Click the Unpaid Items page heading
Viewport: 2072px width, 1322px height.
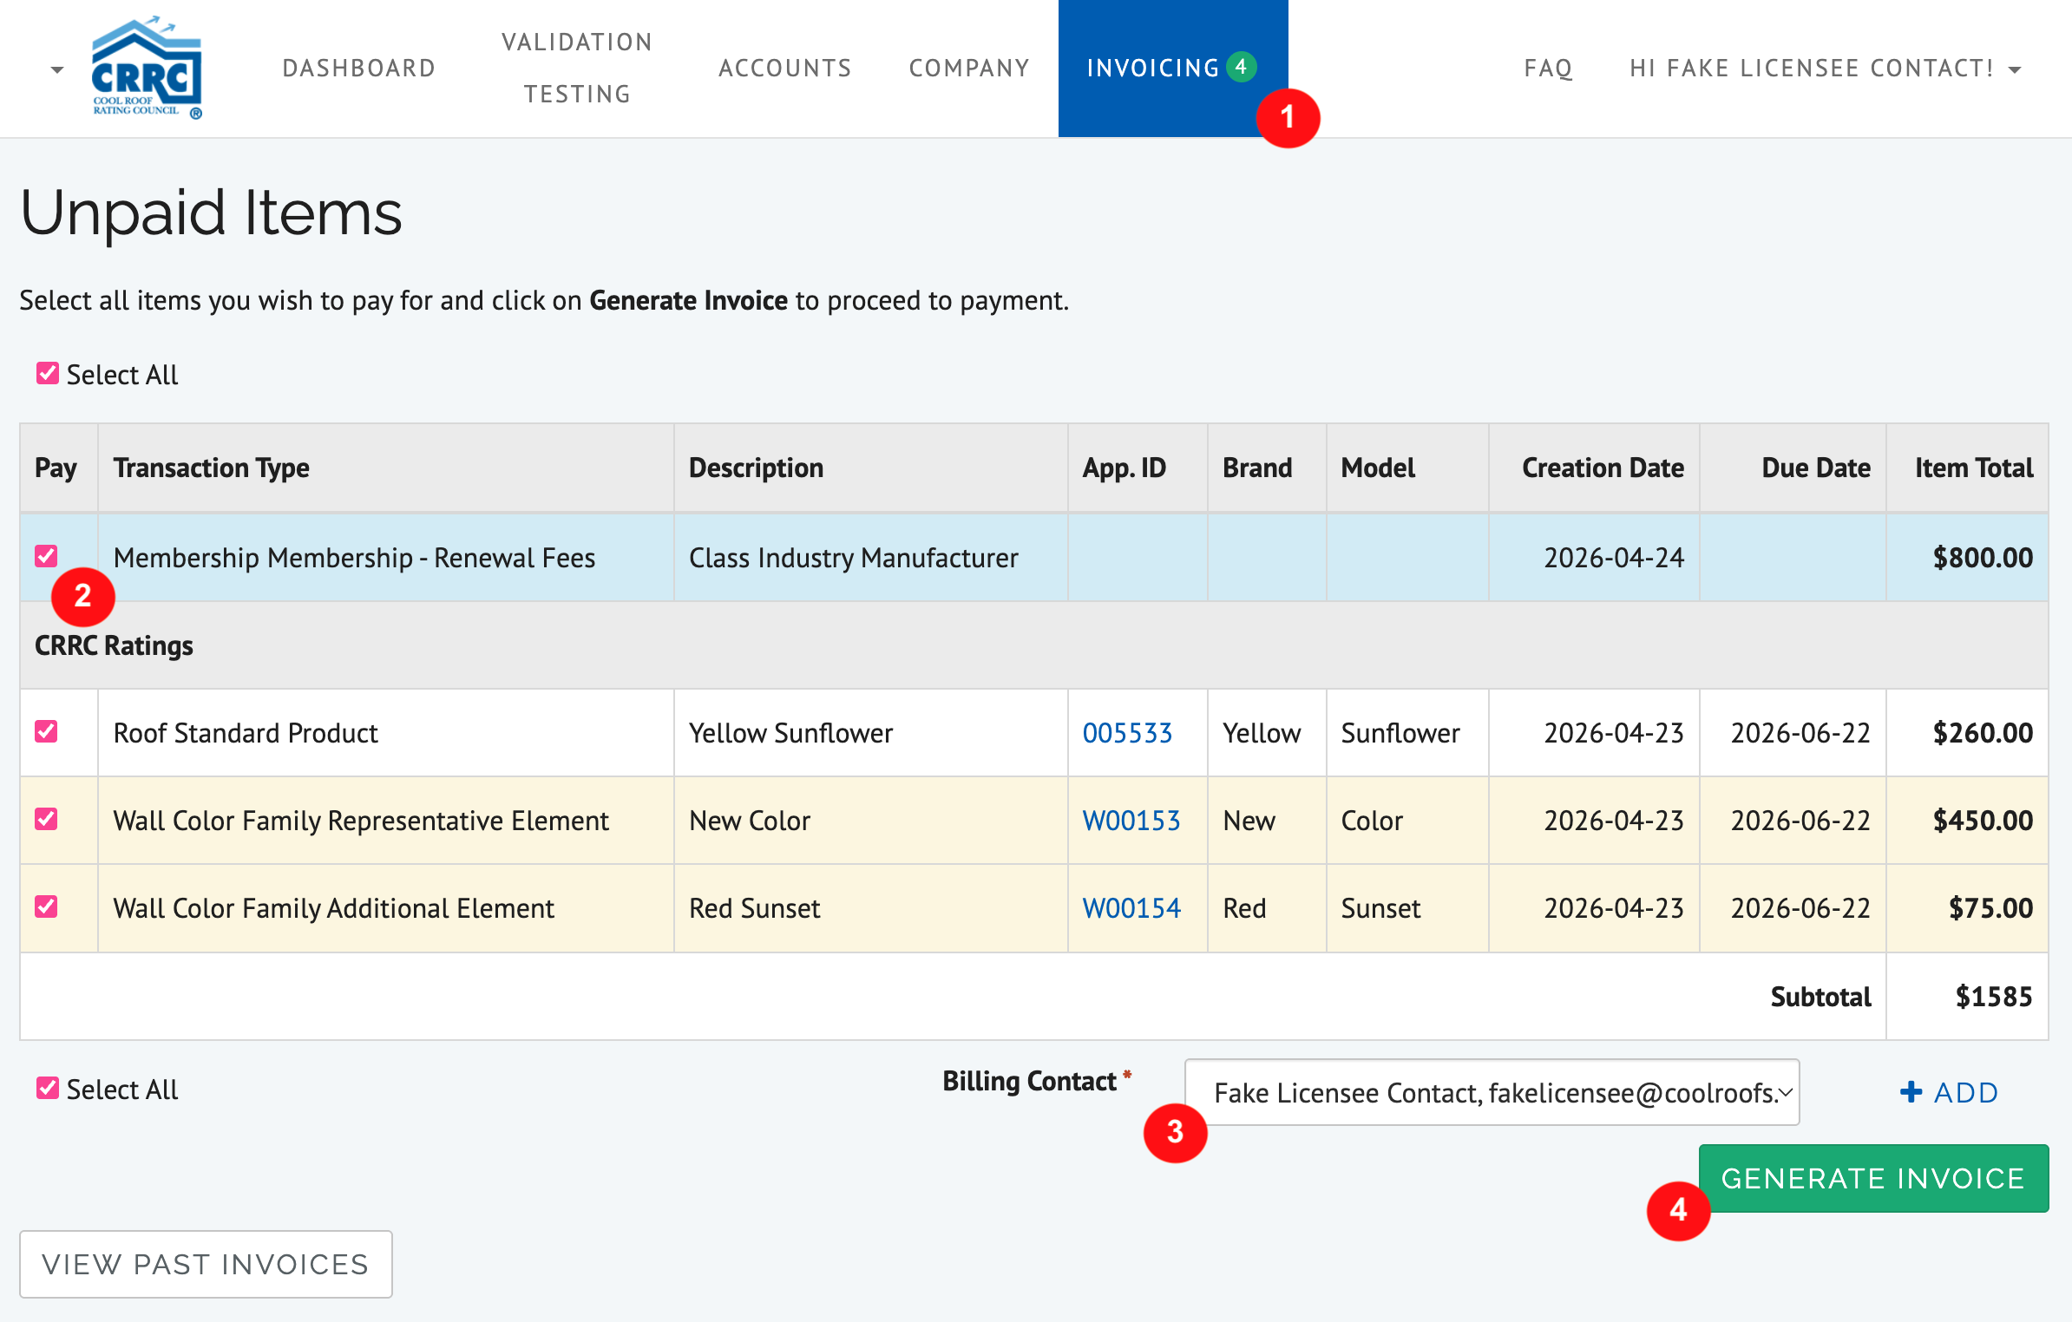211,213
